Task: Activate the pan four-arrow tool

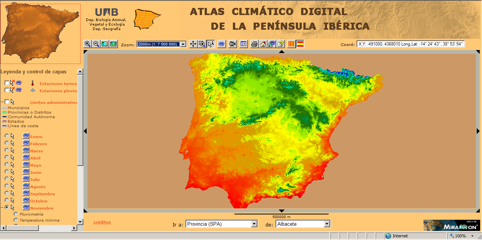Action: point(193,44)
